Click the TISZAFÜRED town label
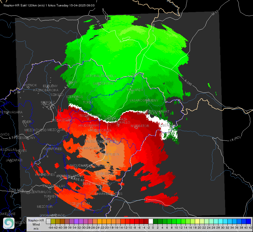The height and width of the screenshot is (232, 253). click(52, 149)
